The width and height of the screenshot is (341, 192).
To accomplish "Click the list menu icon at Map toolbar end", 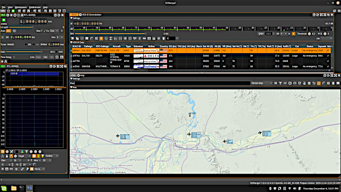I will click(x=338, y=83).
